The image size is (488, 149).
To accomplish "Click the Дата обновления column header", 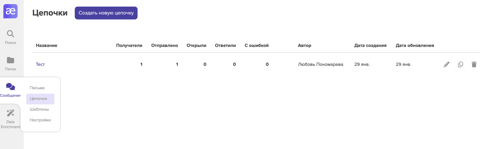I will click(415, 46).
